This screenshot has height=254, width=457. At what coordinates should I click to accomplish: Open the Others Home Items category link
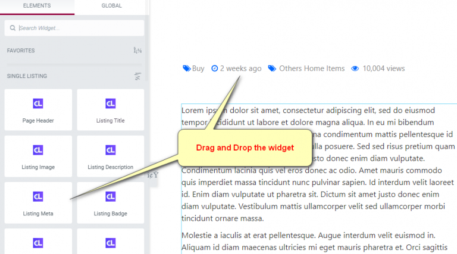[x=312, y=68]
